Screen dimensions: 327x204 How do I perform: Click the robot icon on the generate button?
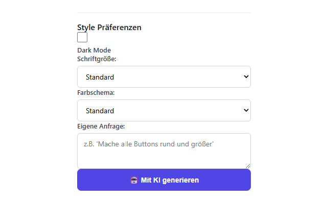134,180
